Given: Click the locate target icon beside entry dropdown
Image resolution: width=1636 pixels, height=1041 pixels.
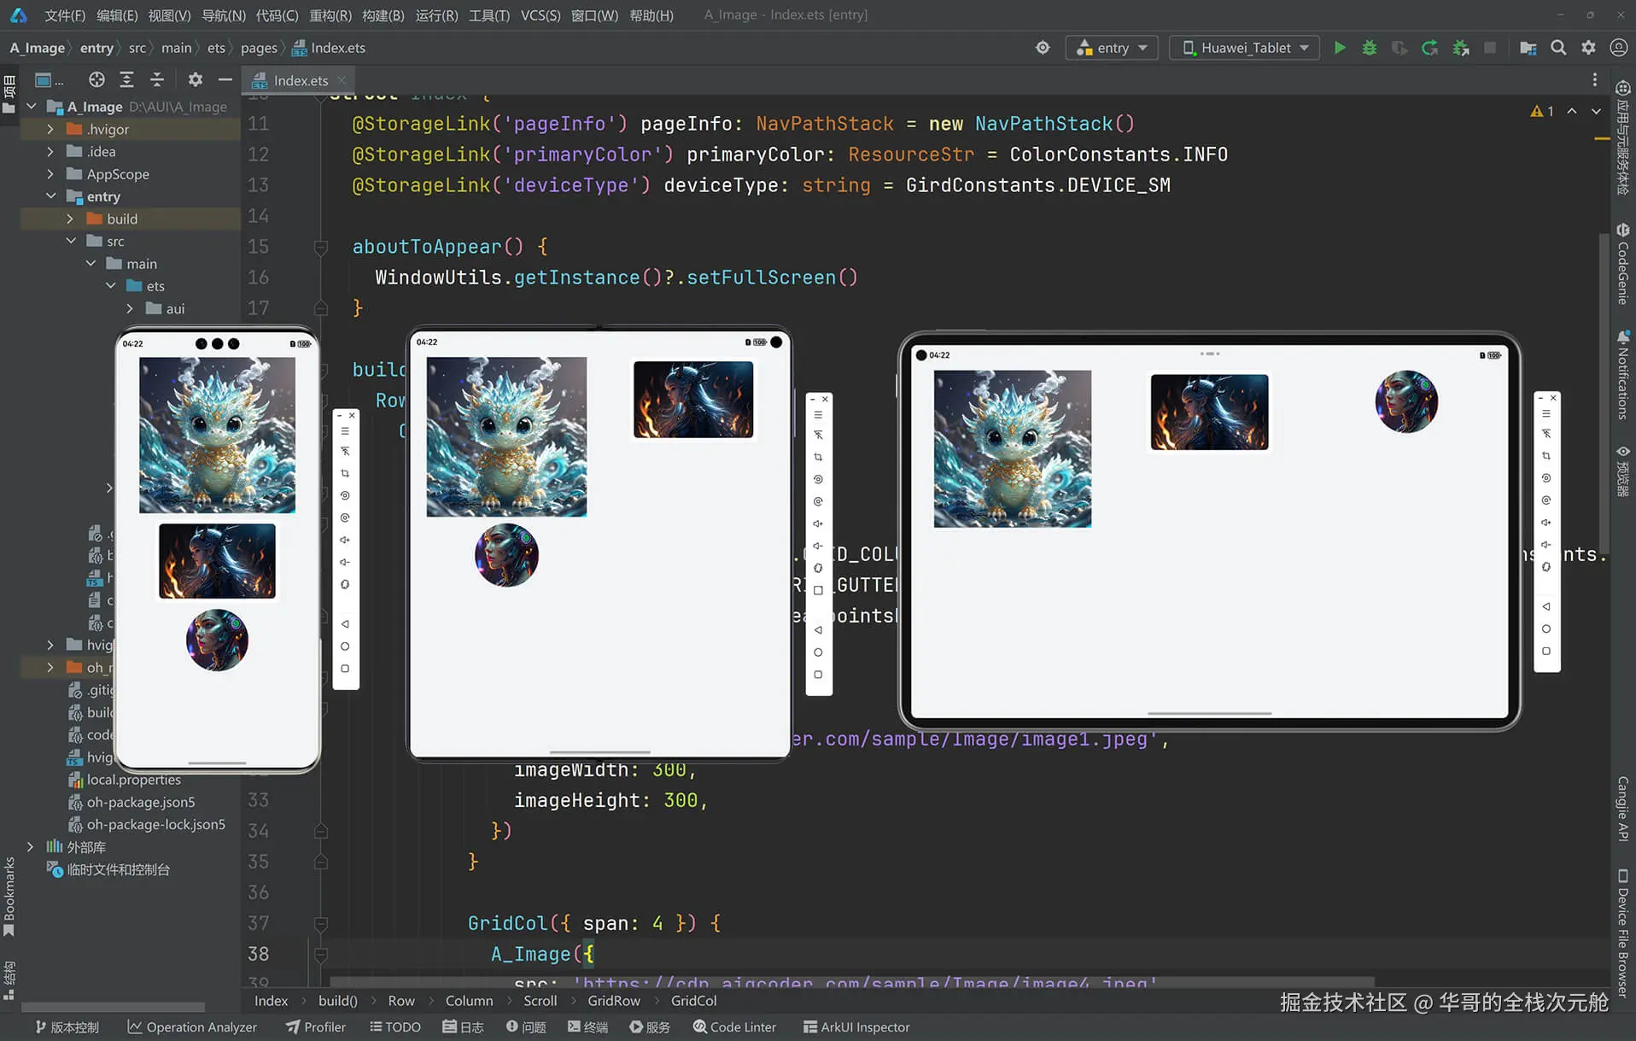Looking at the screenshot, I should click(1043, 48).
